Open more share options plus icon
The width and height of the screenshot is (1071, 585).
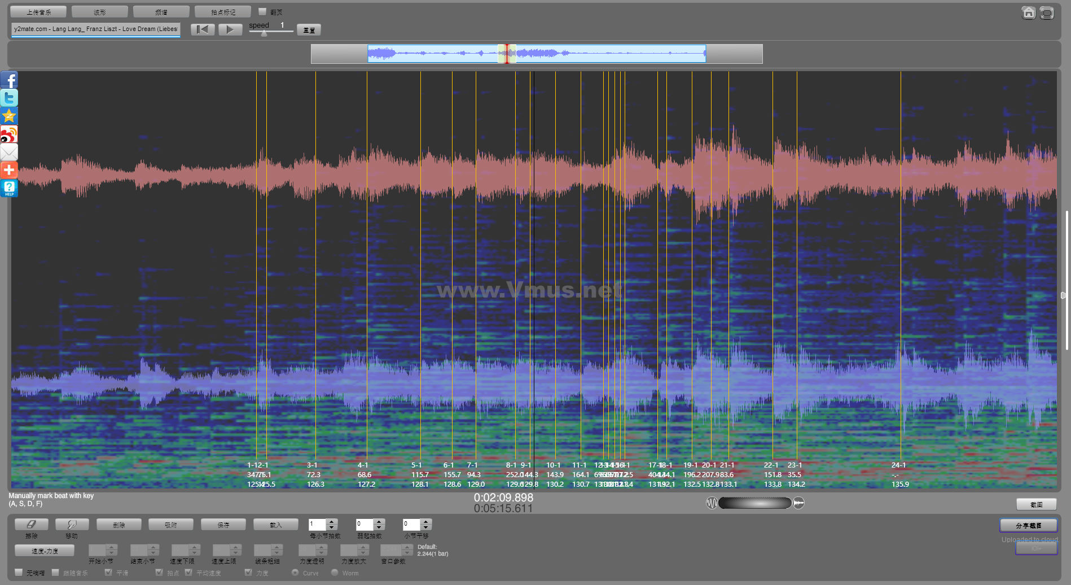9,170
